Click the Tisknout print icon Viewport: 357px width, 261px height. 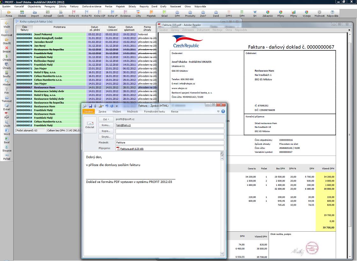pos(7,99)
